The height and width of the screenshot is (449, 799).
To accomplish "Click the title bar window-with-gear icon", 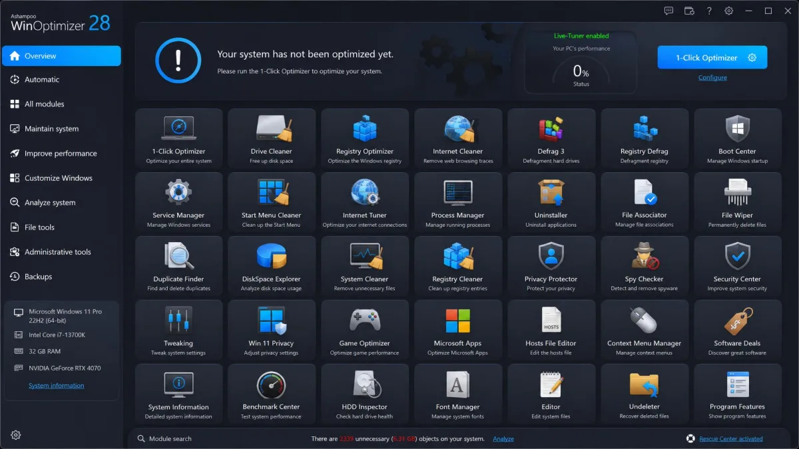I will (689, 11).
